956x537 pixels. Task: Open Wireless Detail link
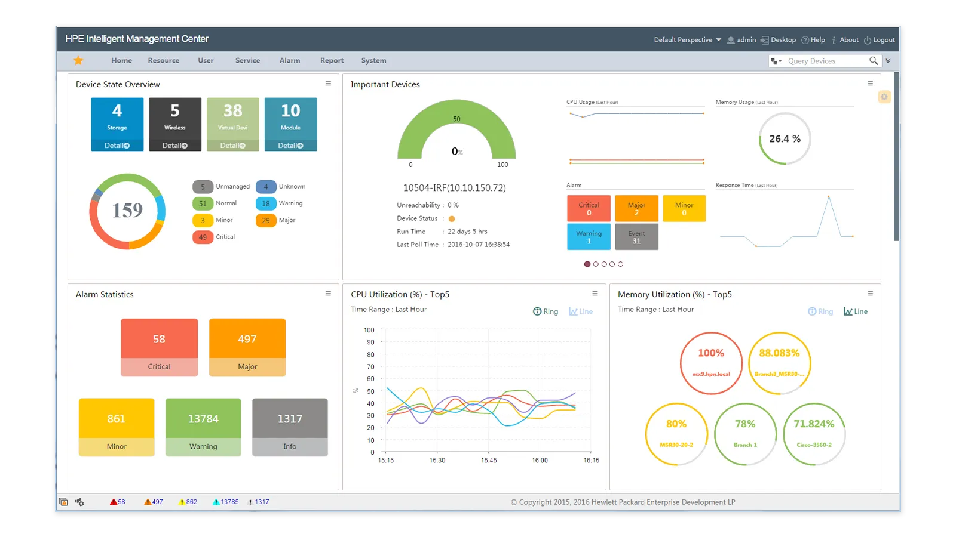175,146
